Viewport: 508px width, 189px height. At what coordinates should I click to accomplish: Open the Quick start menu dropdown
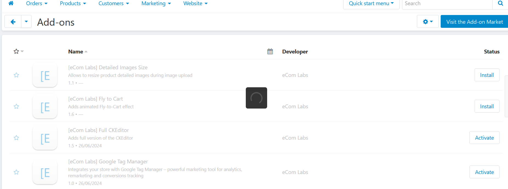pos(371,4)
